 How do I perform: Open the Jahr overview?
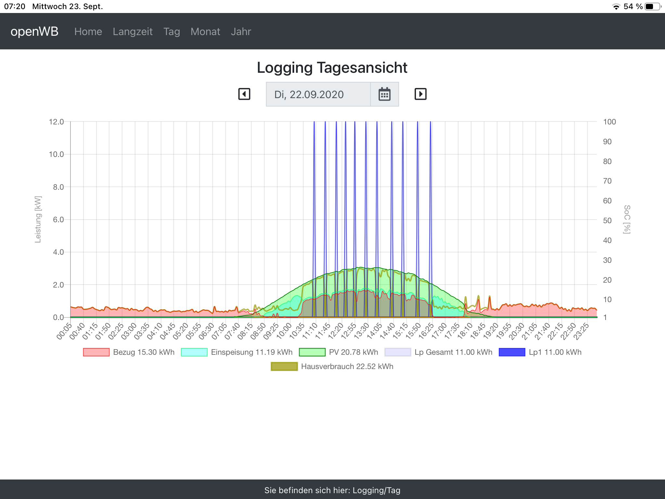(x=241, y=32)
